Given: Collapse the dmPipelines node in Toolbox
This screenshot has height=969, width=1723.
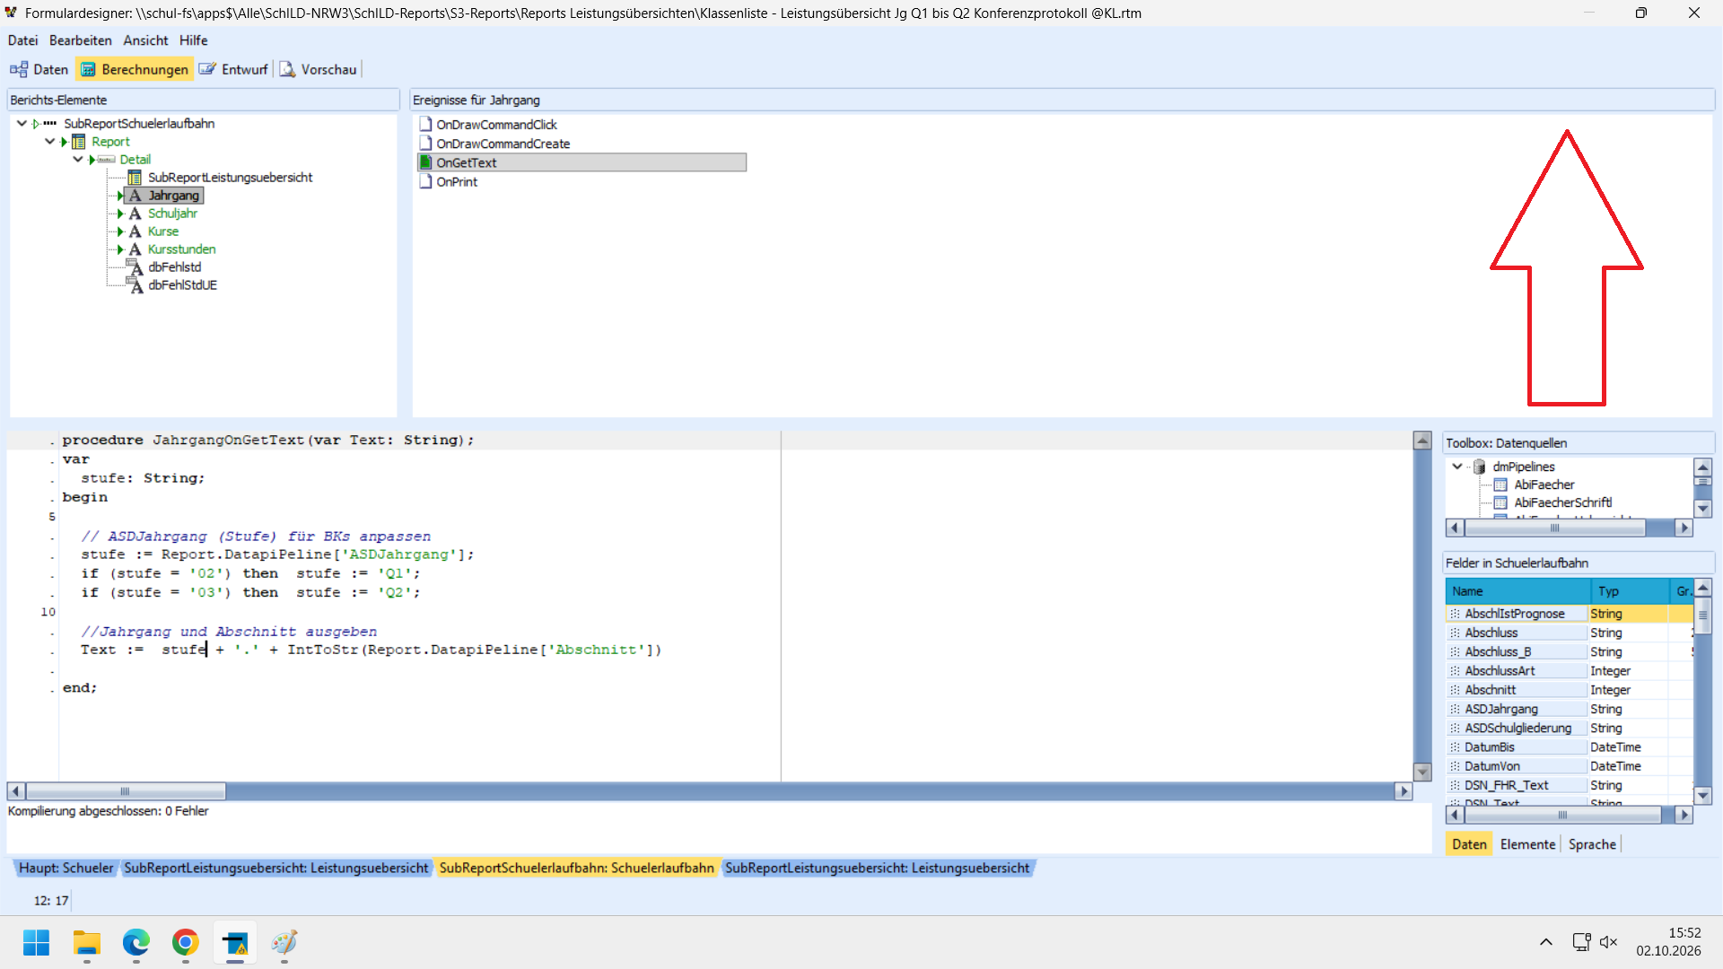Looking at the screenshot, I should click(1457, 467).
